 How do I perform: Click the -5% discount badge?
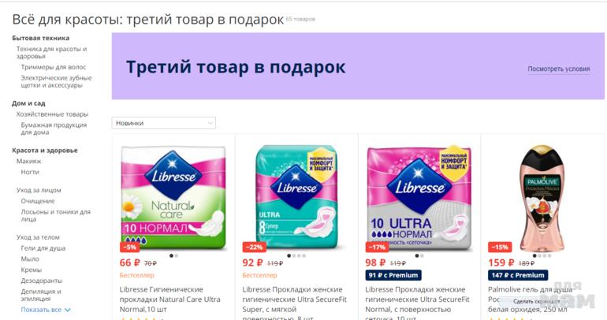coord(130,247)
